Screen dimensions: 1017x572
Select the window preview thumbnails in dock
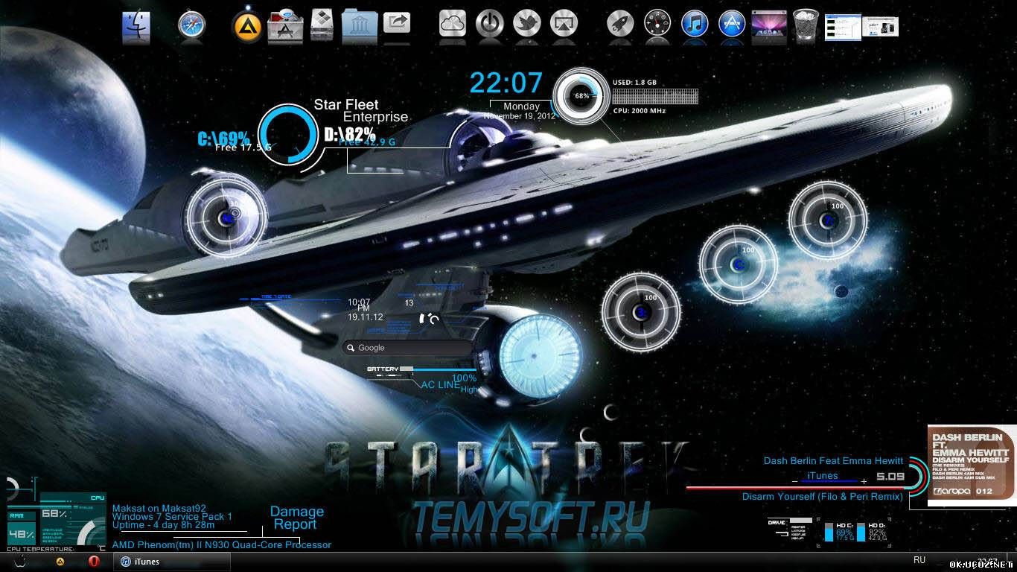861,28
